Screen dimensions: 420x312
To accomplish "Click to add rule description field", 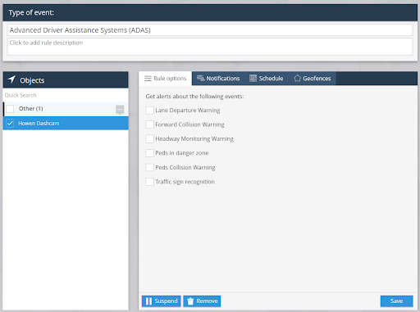I will [x=210, y=47].
